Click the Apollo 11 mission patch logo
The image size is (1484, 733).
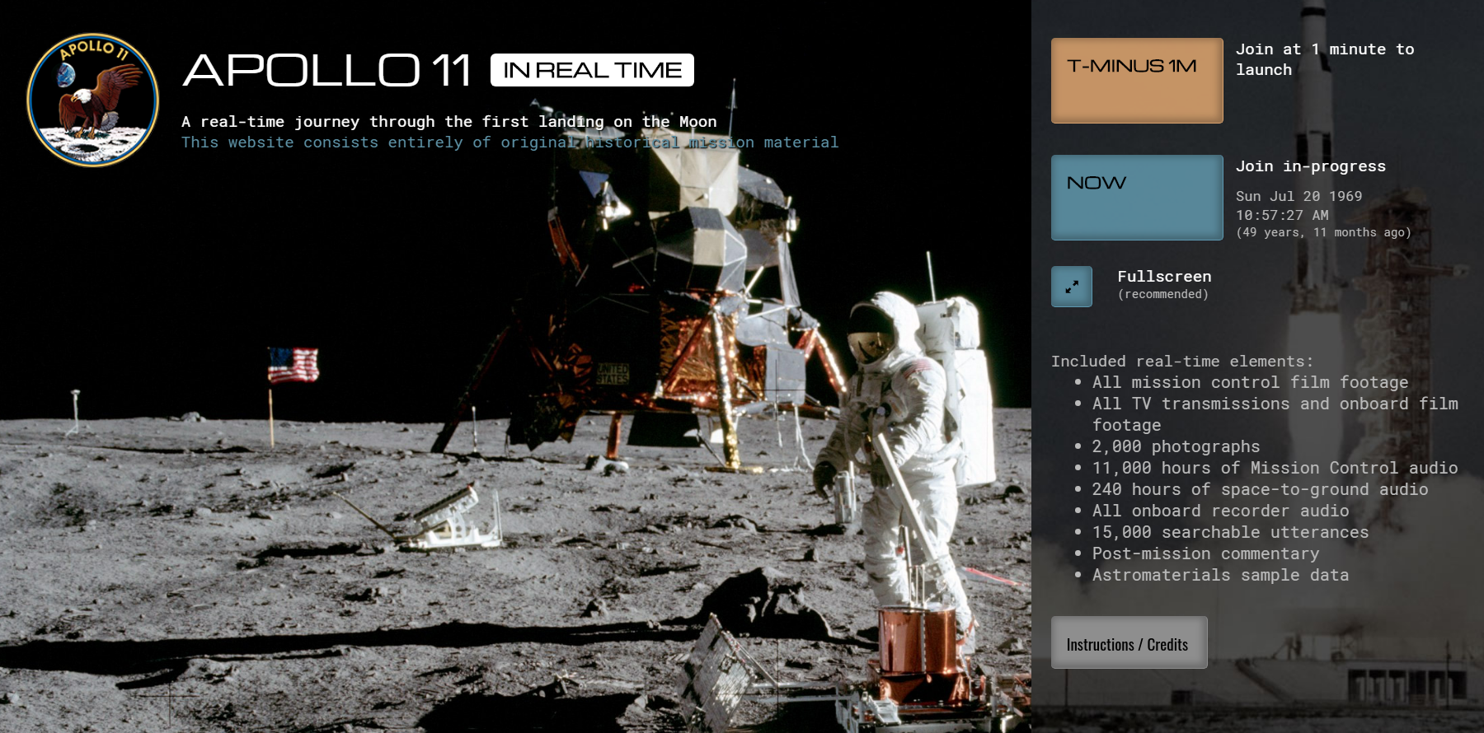point(92,100)
